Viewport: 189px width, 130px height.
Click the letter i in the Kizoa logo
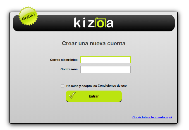84,22
